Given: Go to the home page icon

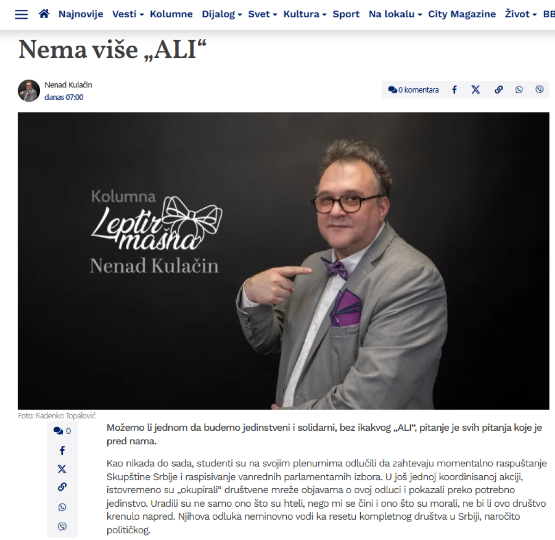Looking at the screenshot, I should 44,14.
